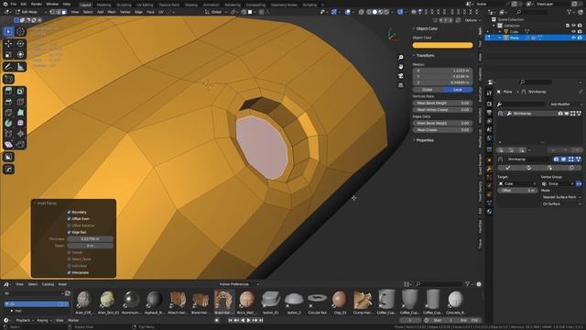This screenshot has height=330, width=586.
Task: Adjust the Shrinkwrap Offset field
Action: 517,191
